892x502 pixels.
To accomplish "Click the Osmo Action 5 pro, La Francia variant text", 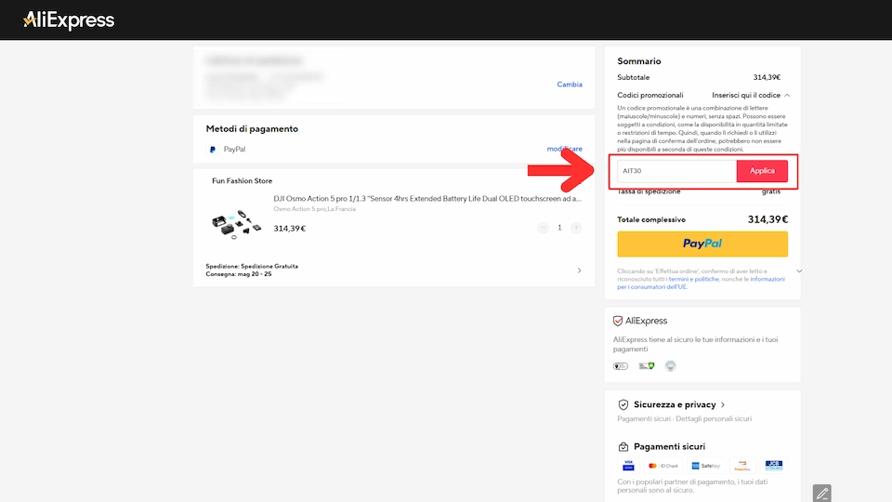I will (x=315, y=209).
